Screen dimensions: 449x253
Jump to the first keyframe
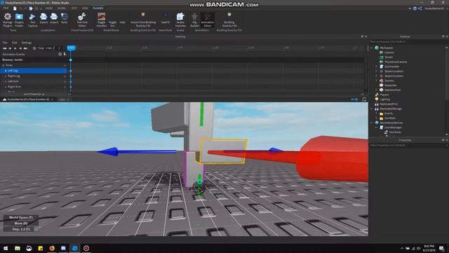pos(5,48)
